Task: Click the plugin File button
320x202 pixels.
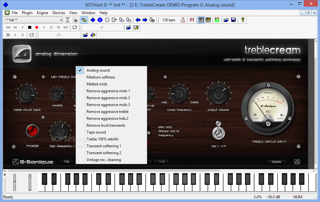Action: 67,162
